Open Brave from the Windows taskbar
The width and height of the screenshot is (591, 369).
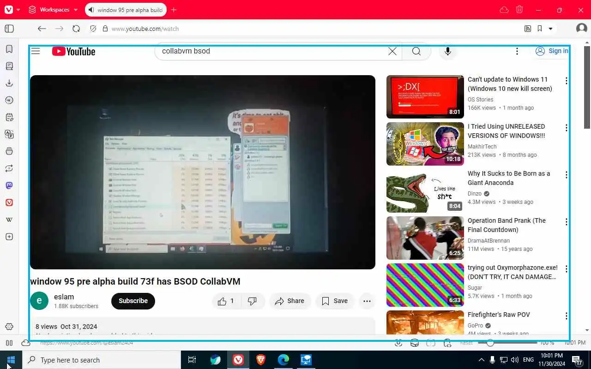point(261,360)
